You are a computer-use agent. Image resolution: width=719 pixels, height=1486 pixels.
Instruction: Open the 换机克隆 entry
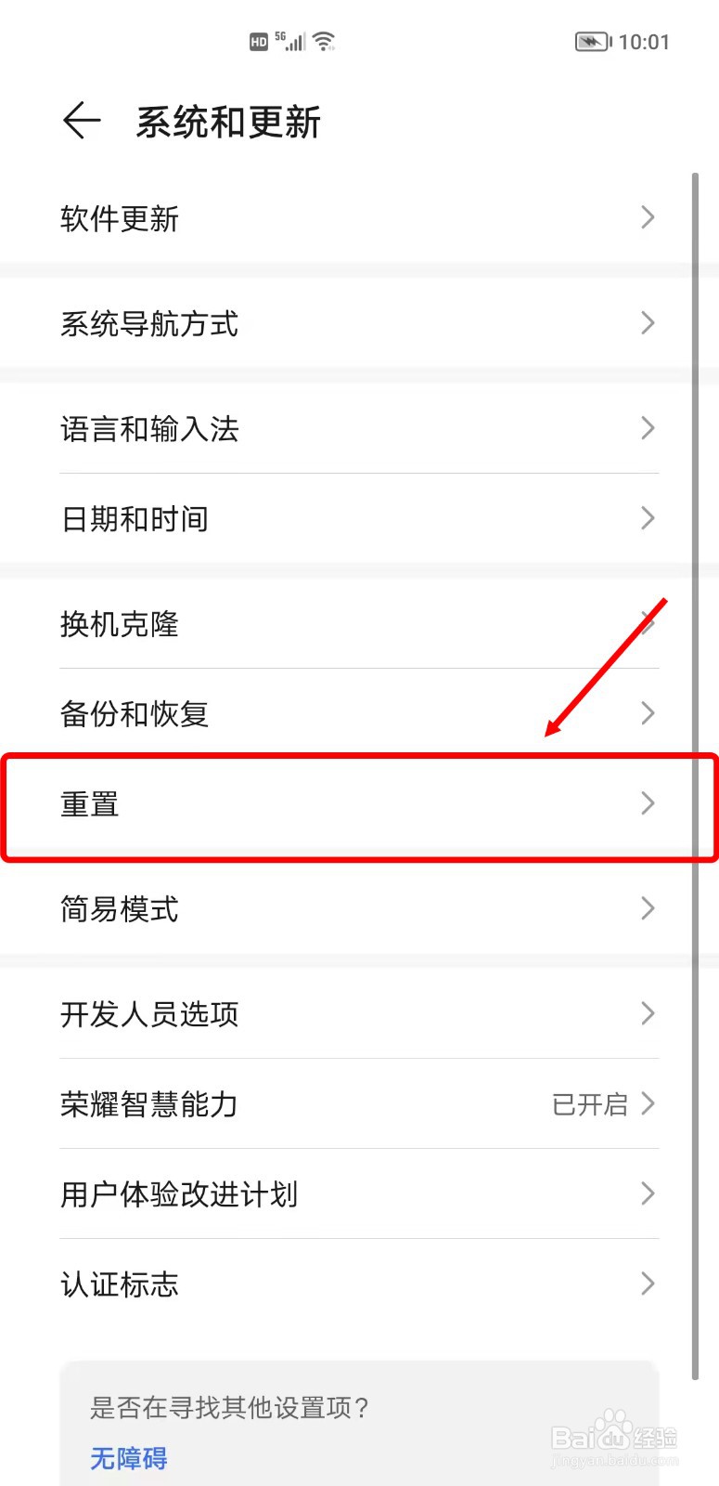359,623
